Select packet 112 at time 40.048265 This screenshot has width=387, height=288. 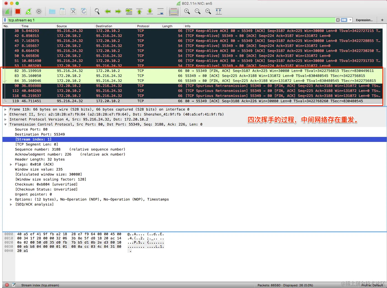point(193,91)
